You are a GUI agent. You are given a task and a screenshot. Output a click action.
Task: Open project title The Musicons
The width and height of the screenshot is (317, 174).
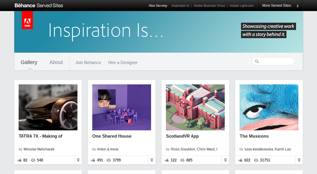254,136
